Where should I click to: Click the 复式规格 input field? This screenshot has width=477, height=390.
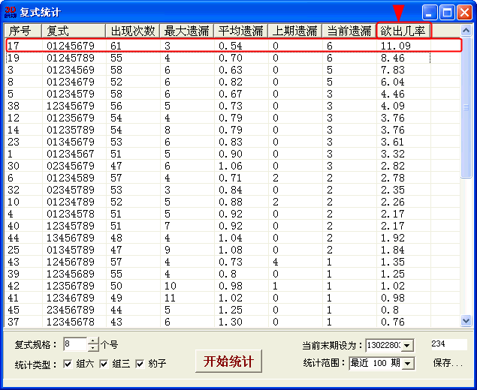[x=75, y=345]
